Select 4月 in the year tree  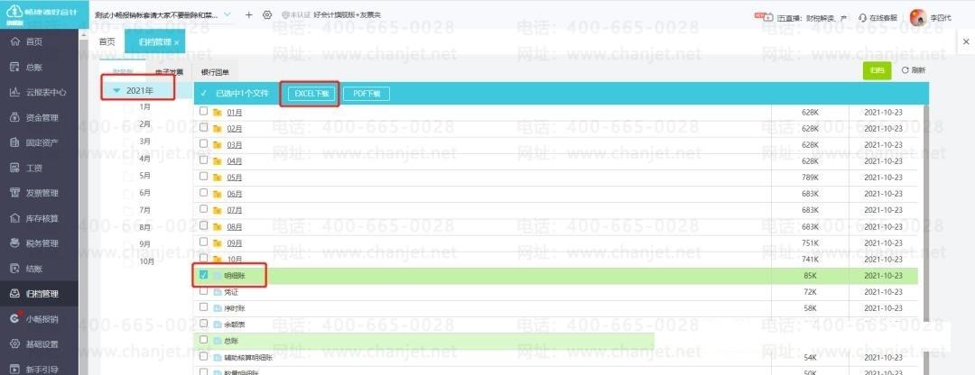pos(145,159)
